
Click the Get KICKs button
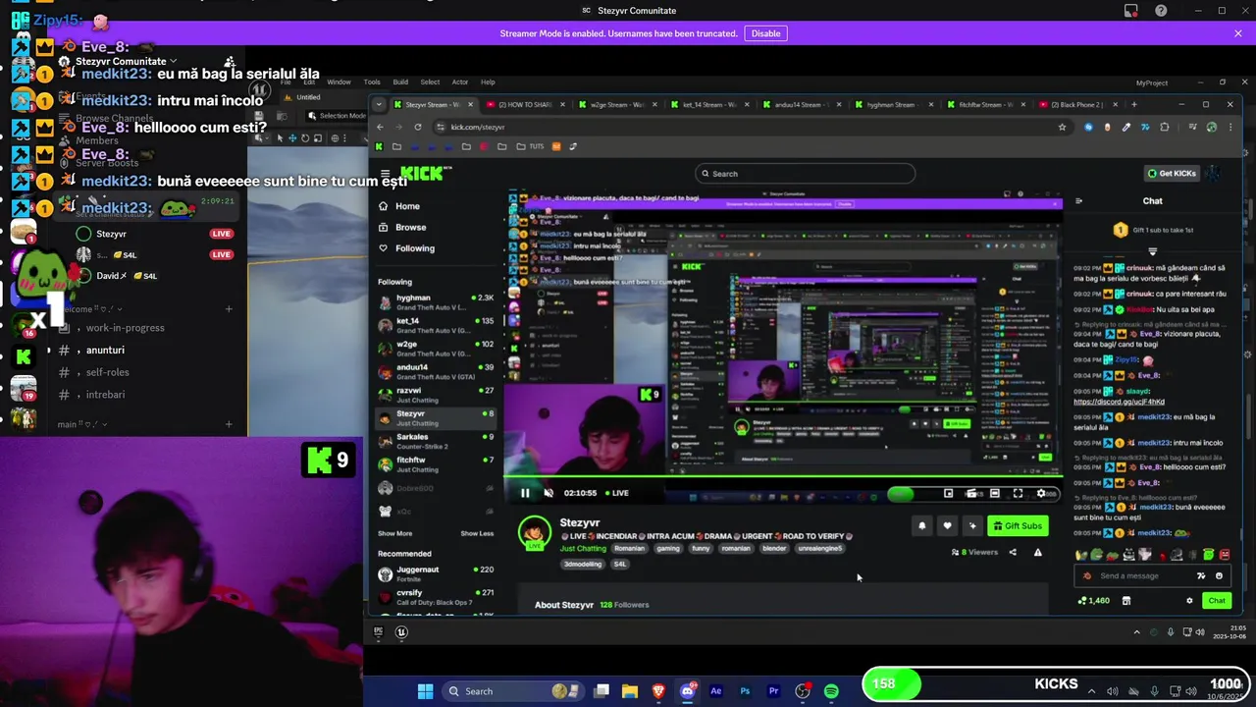[x=1173, y=173]
